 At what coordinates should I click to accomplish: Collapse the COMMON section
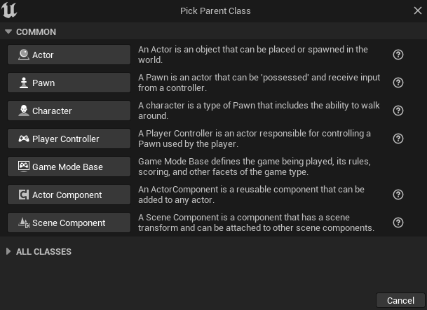tap(8, 31)
